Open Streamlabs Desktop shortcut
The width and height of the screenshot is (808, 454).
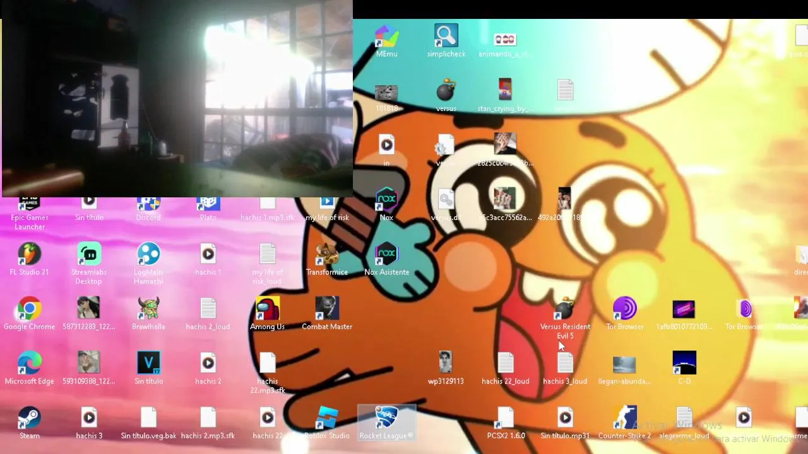pyautogui.click(x=88, y=264)
